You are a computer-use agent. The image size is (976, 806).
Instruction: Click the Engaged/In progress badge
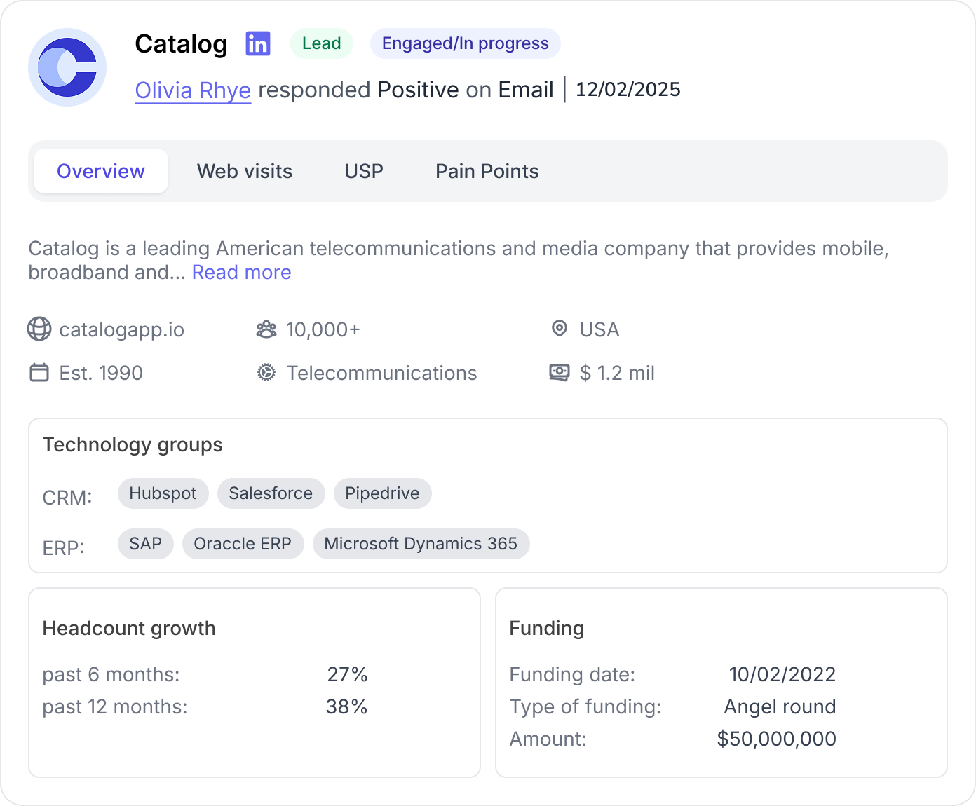(465, 43)
